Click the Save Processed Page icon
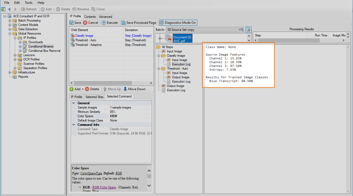 (123, 23)
